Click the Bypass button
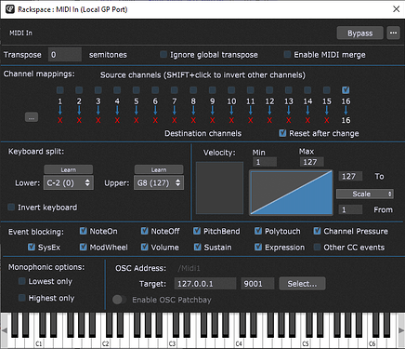Screen dimensions: 405x349 click(359, 33)
